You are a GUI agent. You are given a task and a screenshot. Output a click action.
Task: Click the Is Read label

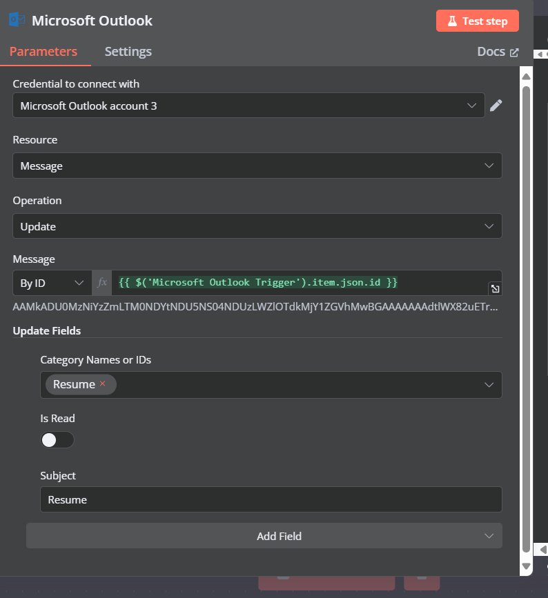pyautogui.click(x=57, y=419)
